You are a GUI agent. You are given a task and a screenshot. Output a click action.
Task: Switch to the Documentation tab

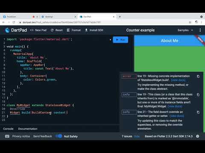pyautogui.click(x=28, y=129)
